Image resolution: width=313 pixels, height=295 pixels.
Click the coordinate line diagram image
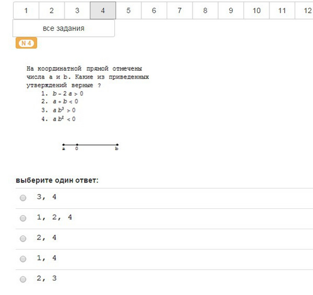click(x=90, y=147)
